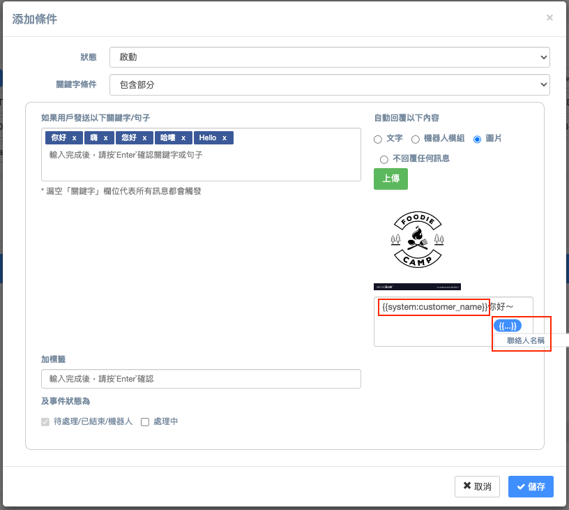569x510 pixels.
Task: Click the 儲存 save button
Action: 531,486
